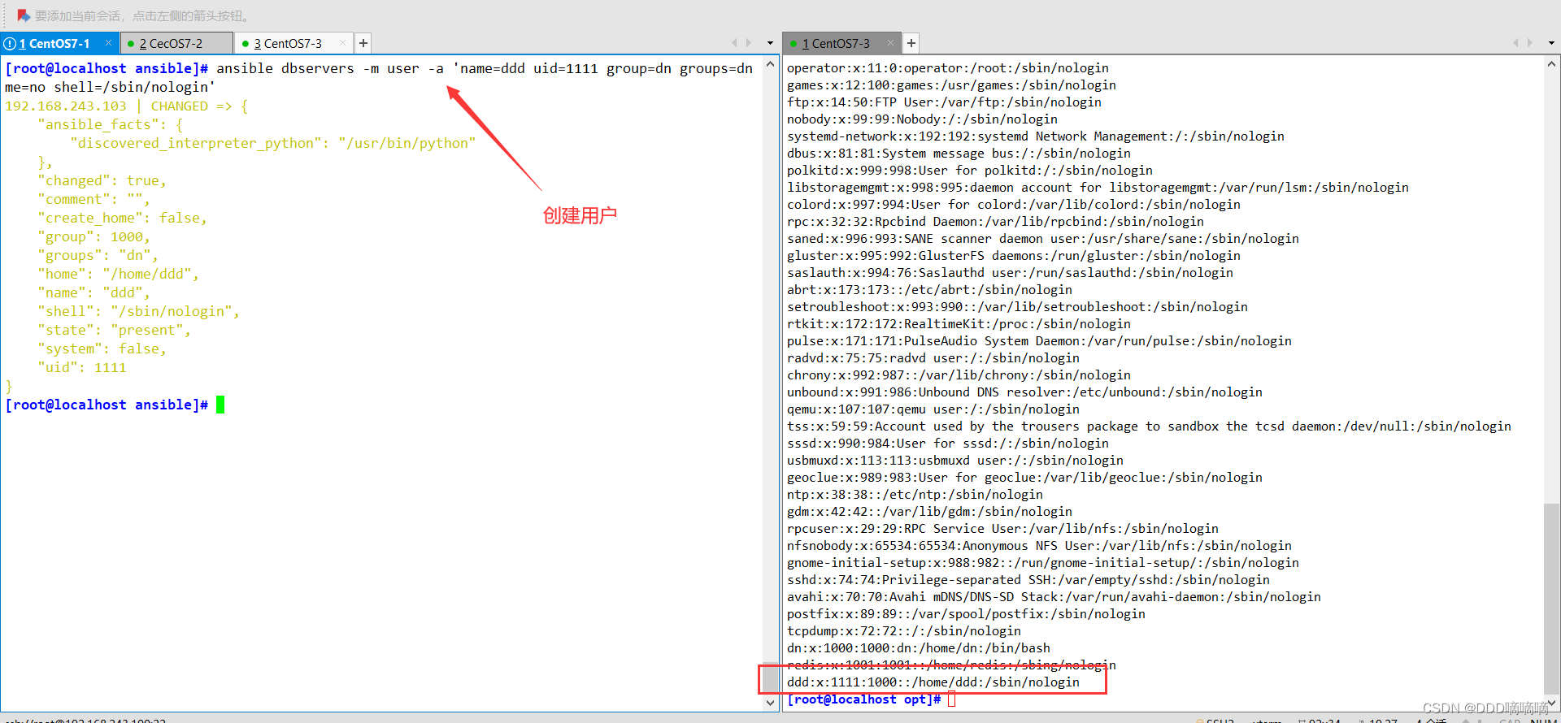Click the '"create_home": false,' line

click(122, 218)
